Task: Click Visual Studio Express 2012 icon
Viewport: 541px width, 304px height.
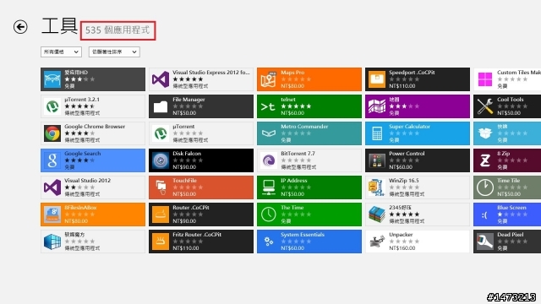Action: pyautogui.click(x=161, y=79)
